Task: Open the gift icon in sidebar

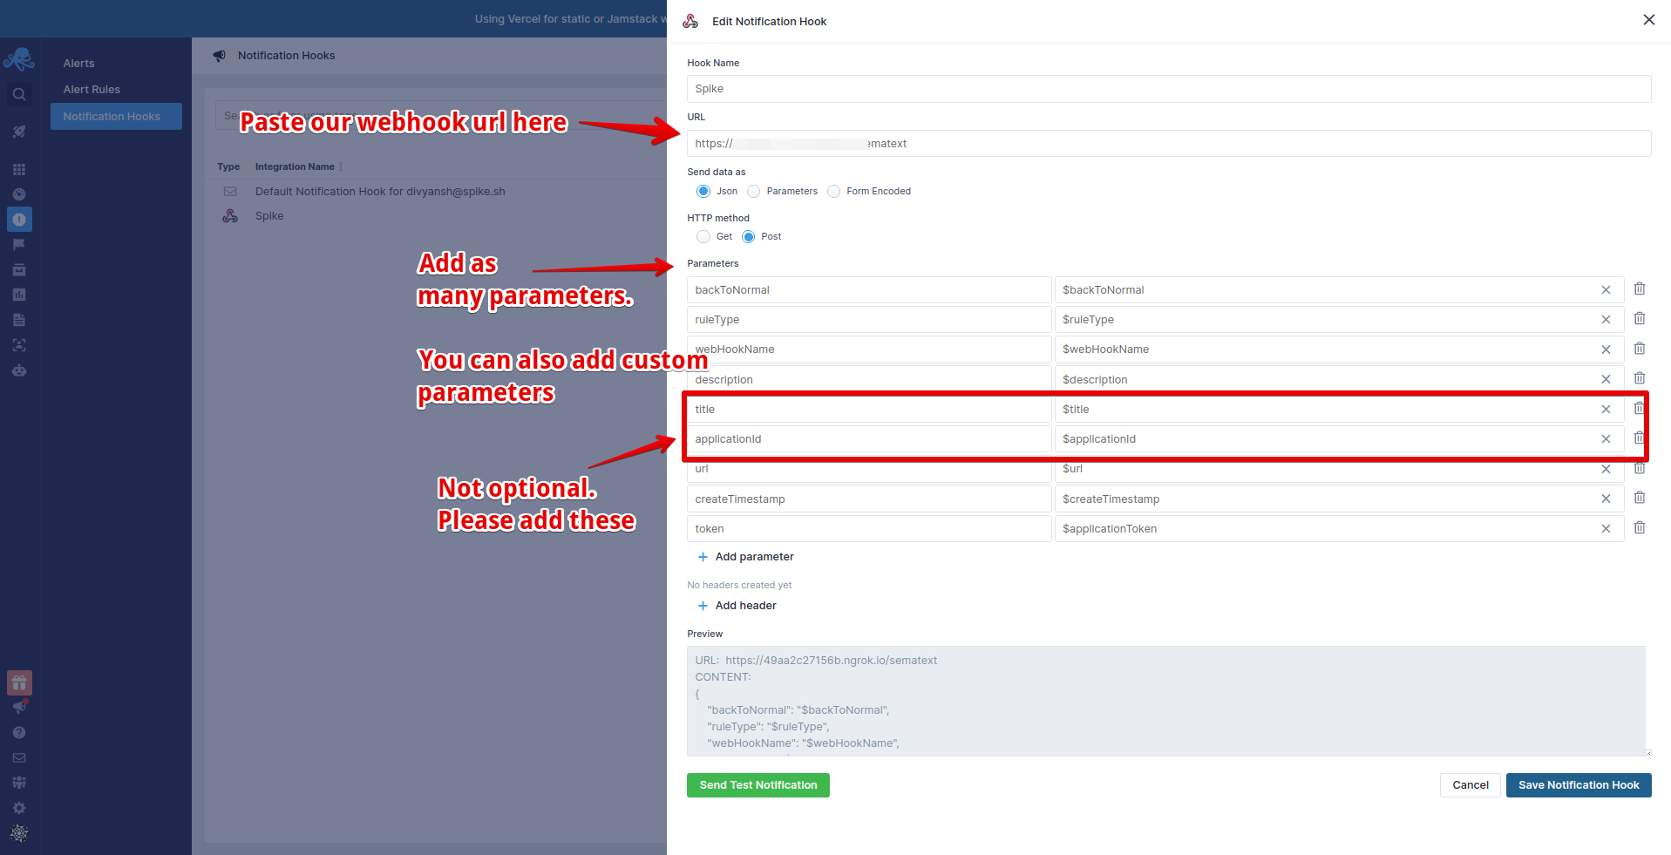Action: pyautogui.click(x=19, y=682)
